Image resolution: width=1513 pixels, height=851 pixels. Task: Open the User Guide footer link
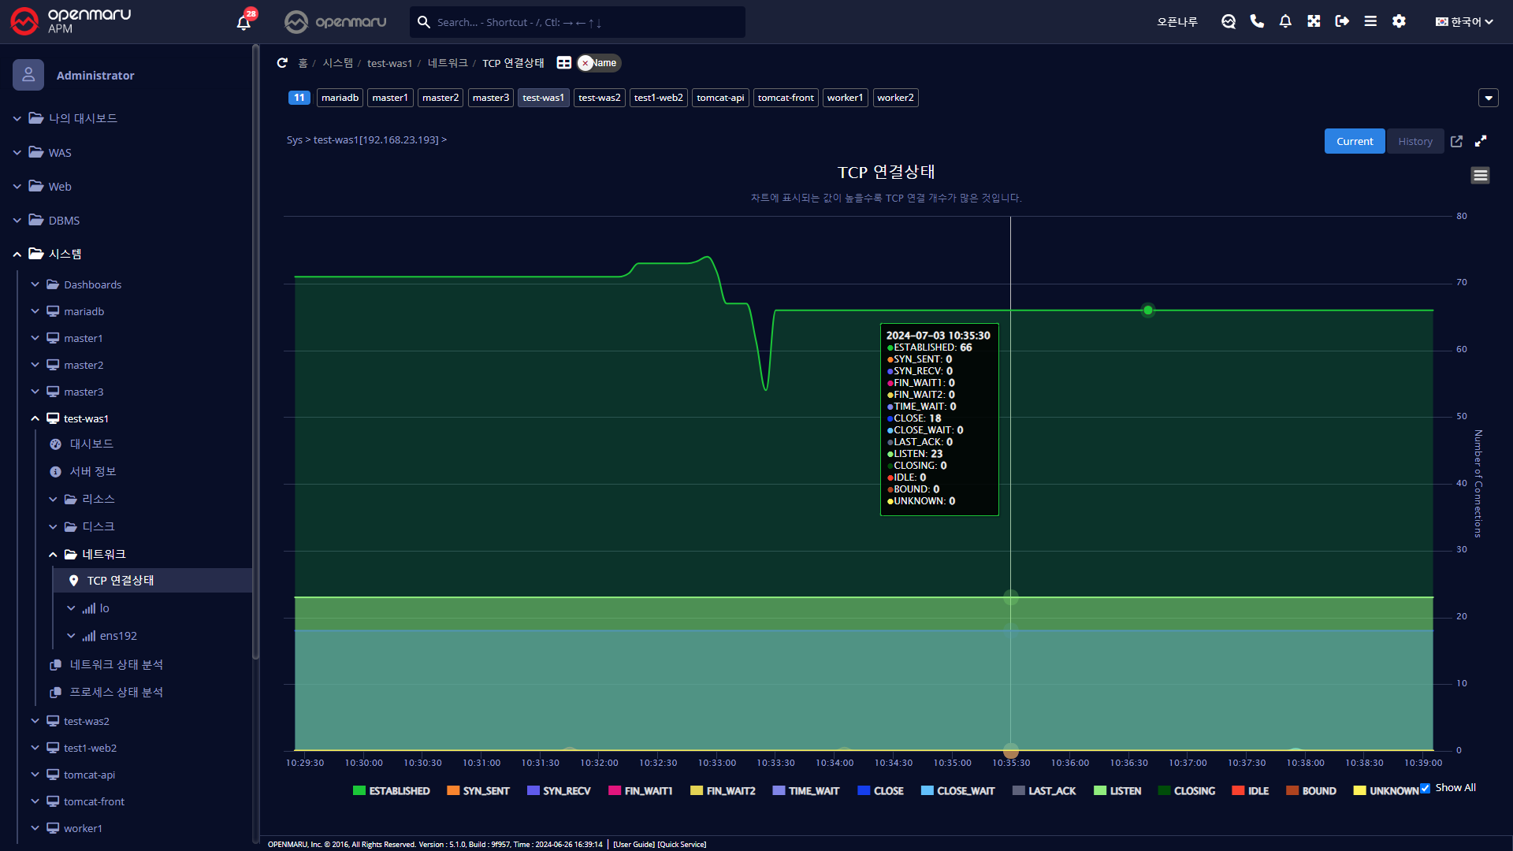(633, 844)
